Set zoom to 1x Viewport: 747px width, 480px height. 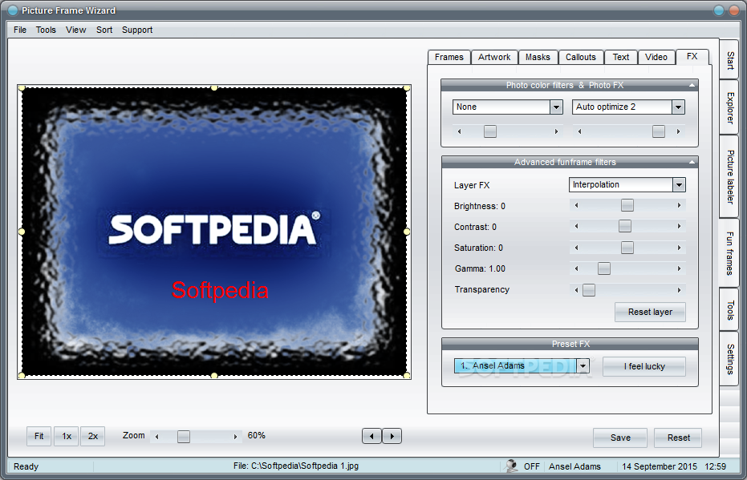[x=67, y=436]
